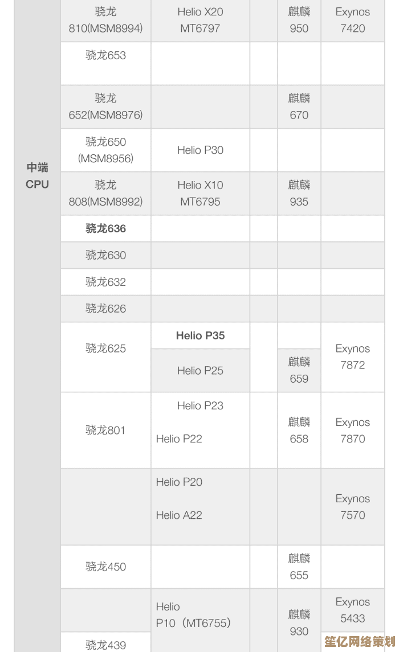Click the Helio P30 cell
Viewport: 399px width, 652px height.
(x=200, y=150)
